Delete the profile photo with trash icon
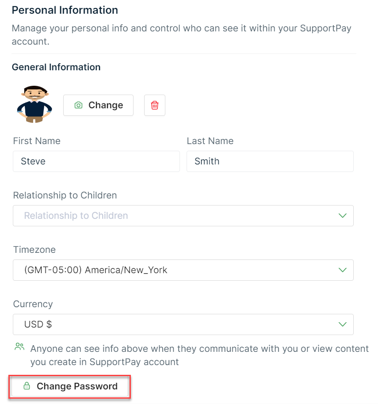This screenshot has height=404, width=378. click(x=155, y=105)
